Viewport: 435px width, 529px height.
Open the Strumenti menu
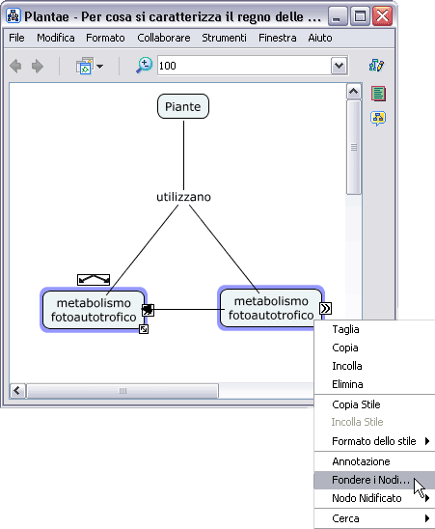tap(224, 38)
